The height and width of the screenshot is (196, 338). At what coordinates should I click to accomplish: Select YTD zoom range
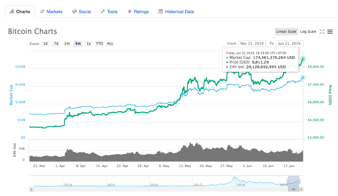pos(99,44)
